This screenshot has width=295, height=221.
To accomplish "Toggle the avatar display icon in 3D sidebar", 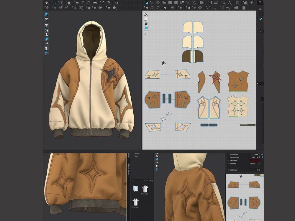I will point(46,34).
